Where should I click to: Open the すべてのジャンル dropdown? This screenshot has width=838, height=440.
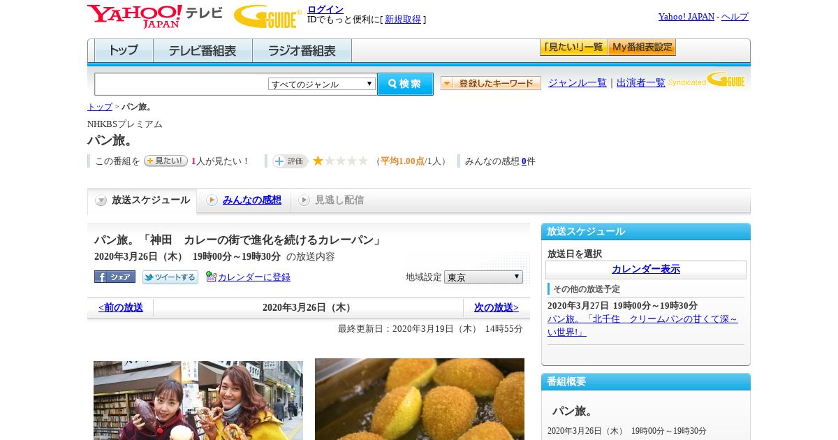(x=322, y=84)
